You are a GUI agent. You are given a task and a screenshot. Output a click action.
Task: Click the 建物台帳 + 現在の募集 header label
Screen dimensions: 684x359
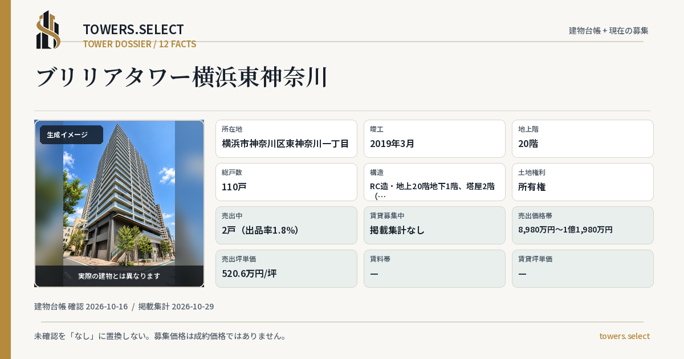[609, 30]
